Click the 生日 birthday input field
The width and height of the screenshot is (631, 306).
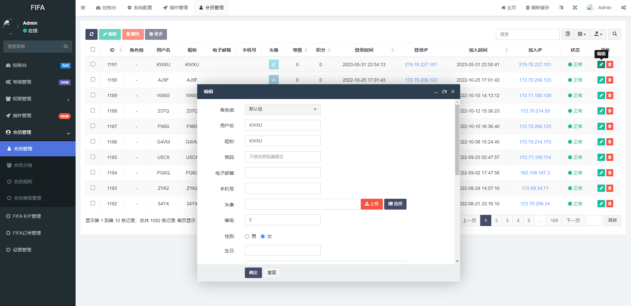[283, 250]
